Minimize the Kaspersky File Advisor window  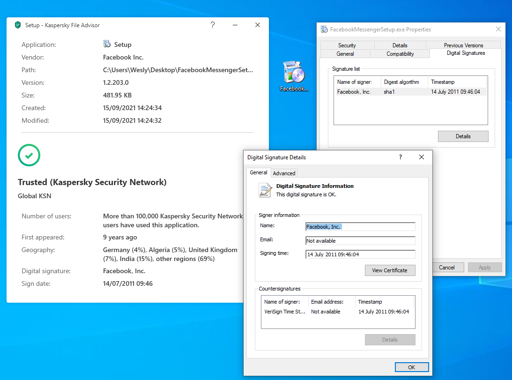235,25
